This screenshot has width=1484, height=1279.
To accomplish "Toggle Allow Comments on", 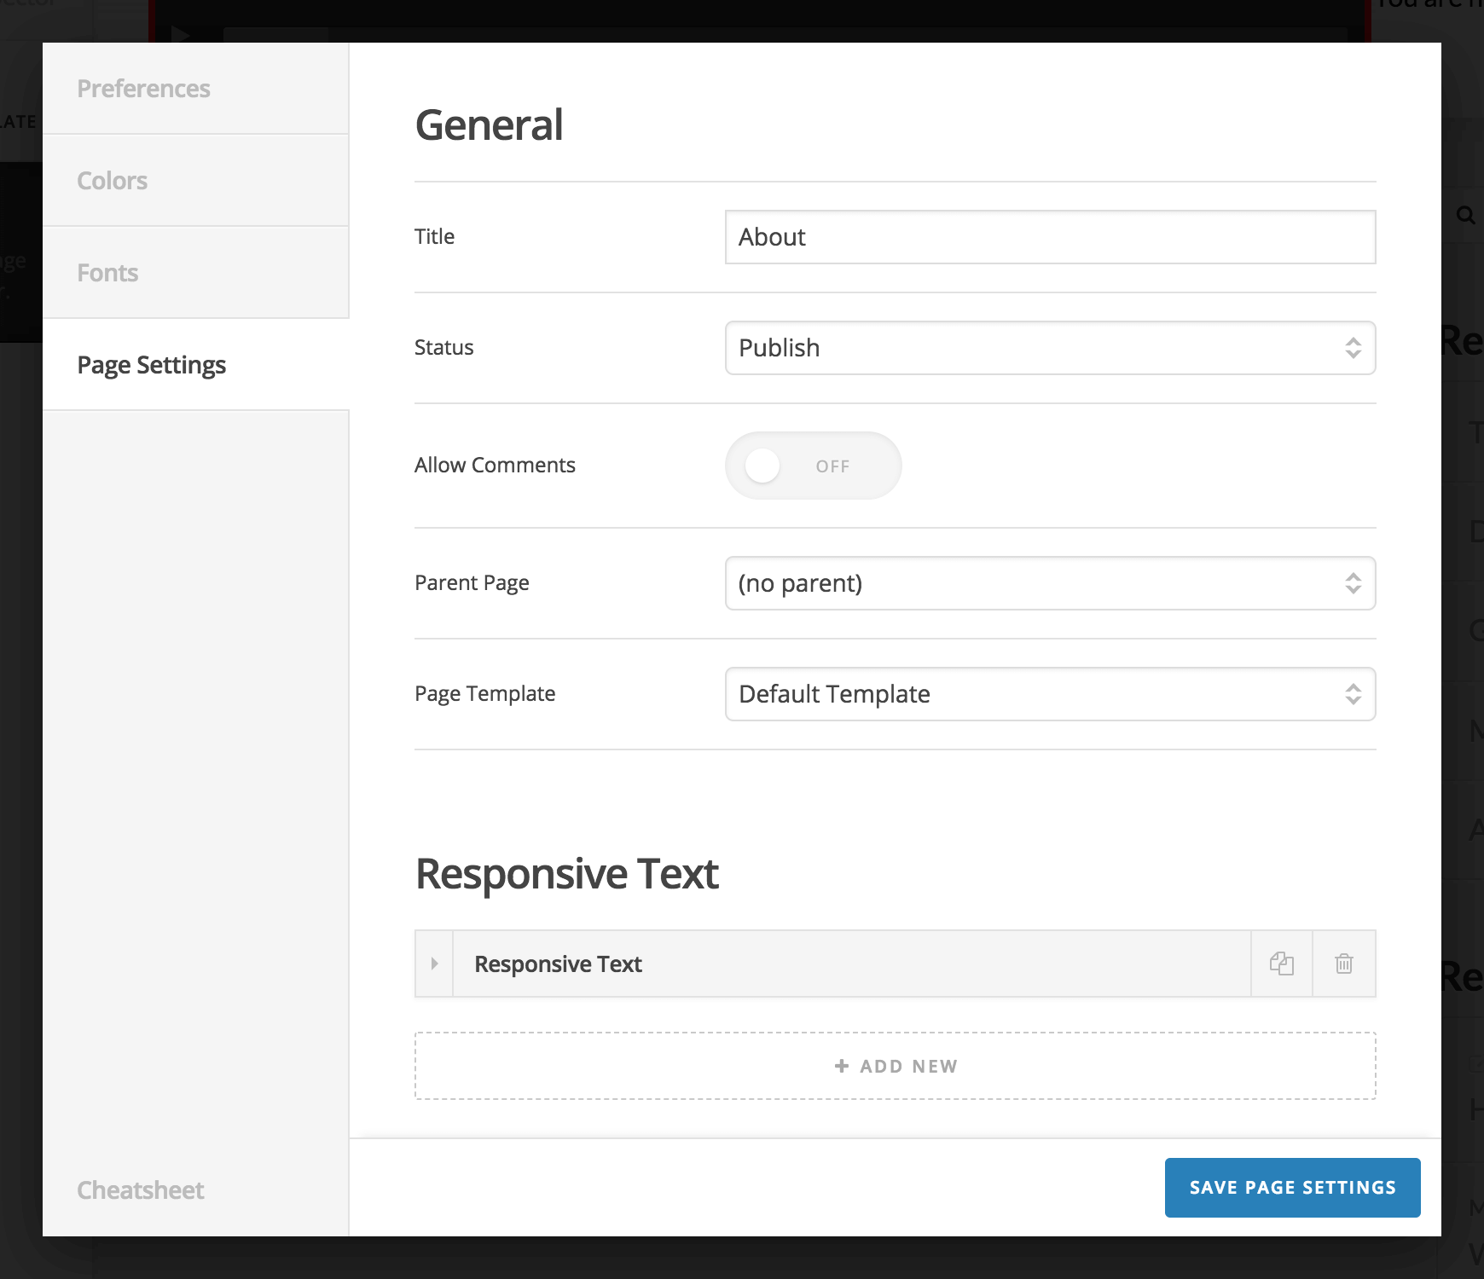I will click(x=812, y=466).
